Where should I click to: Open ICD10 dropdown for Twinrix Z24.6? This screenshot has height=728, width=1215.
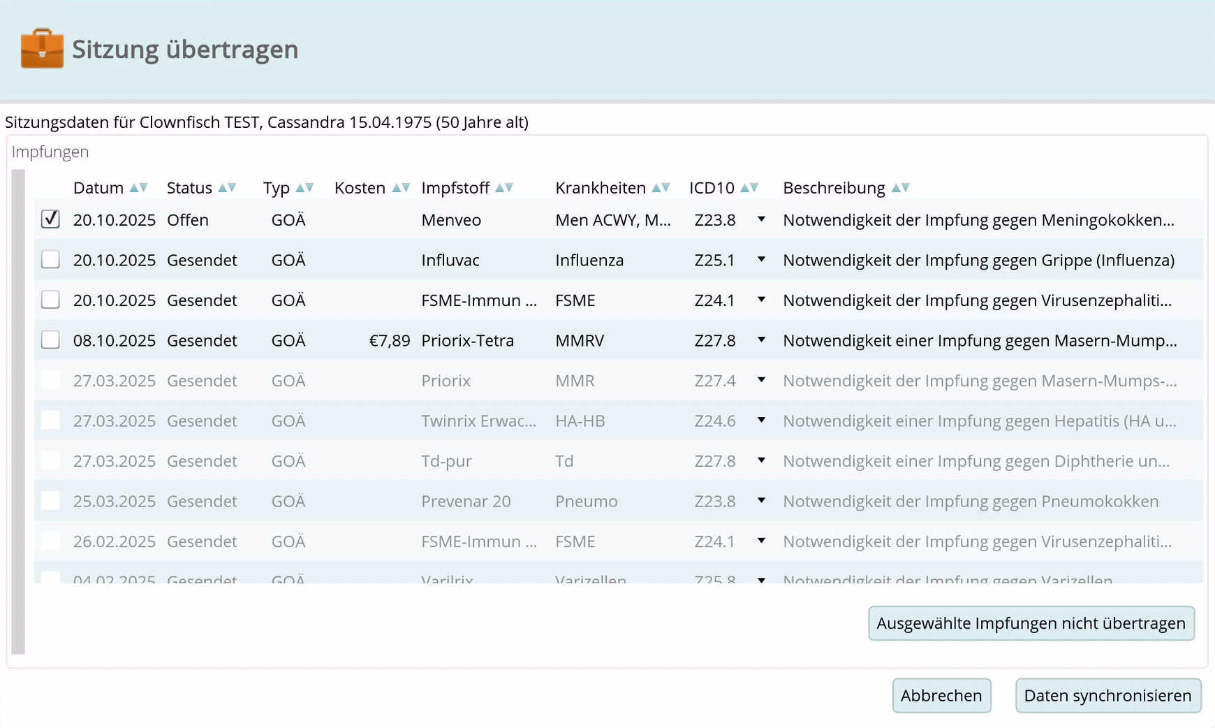pyautogui.click(x=761, y=421)
